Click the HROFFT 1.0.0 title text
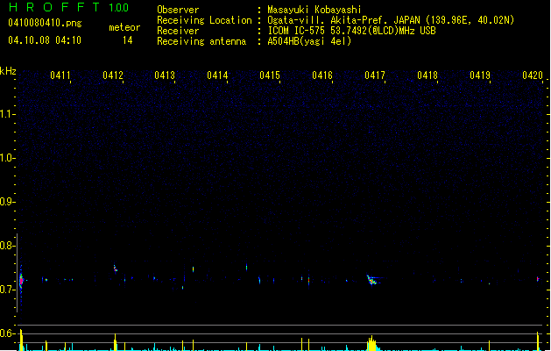Viewport: 551px width, 351px height. pos(69,7)
